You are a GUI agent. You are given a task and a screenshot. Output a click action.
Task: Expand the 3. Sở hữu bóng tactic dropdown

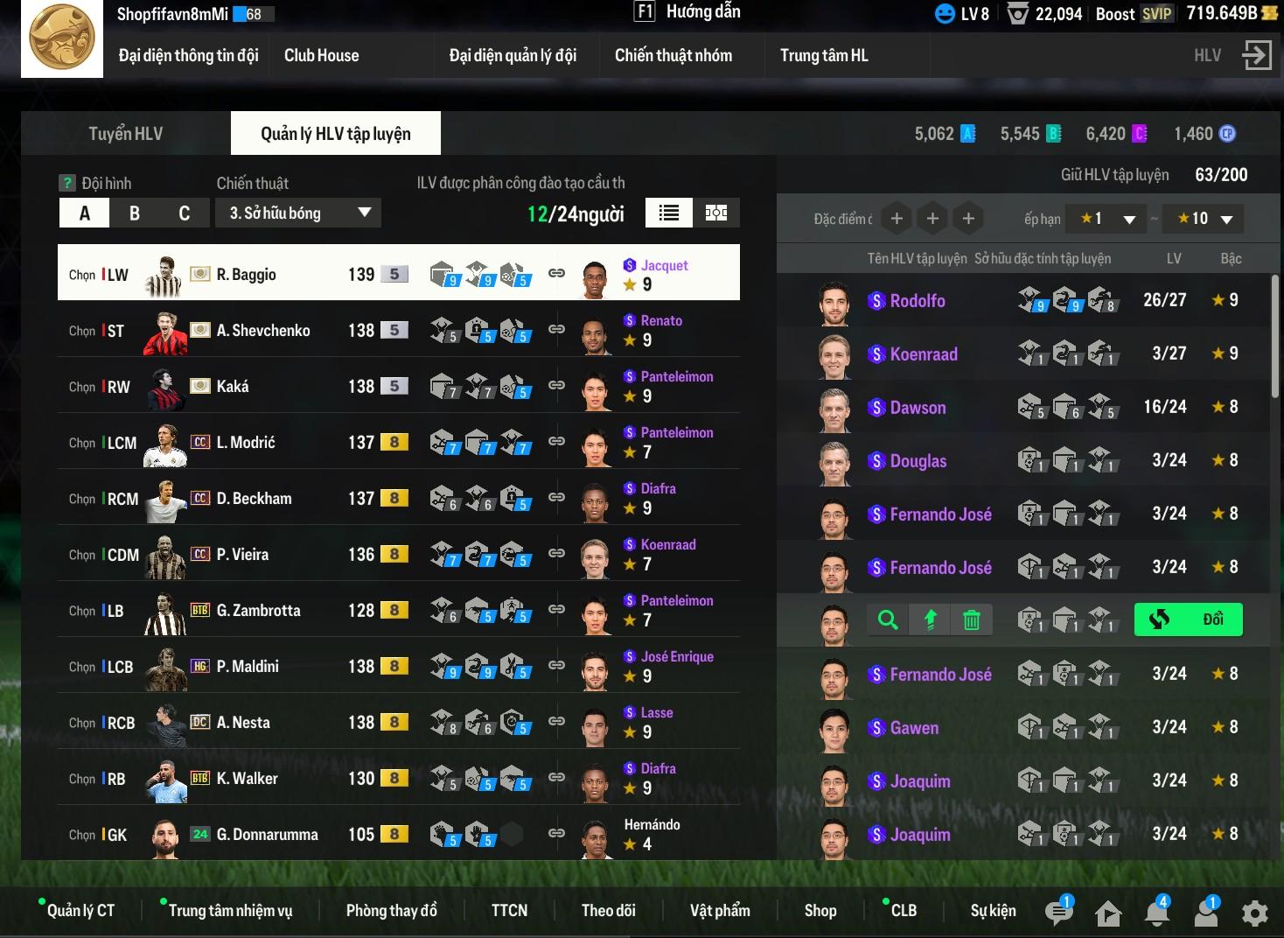click(x=298, y=213)
